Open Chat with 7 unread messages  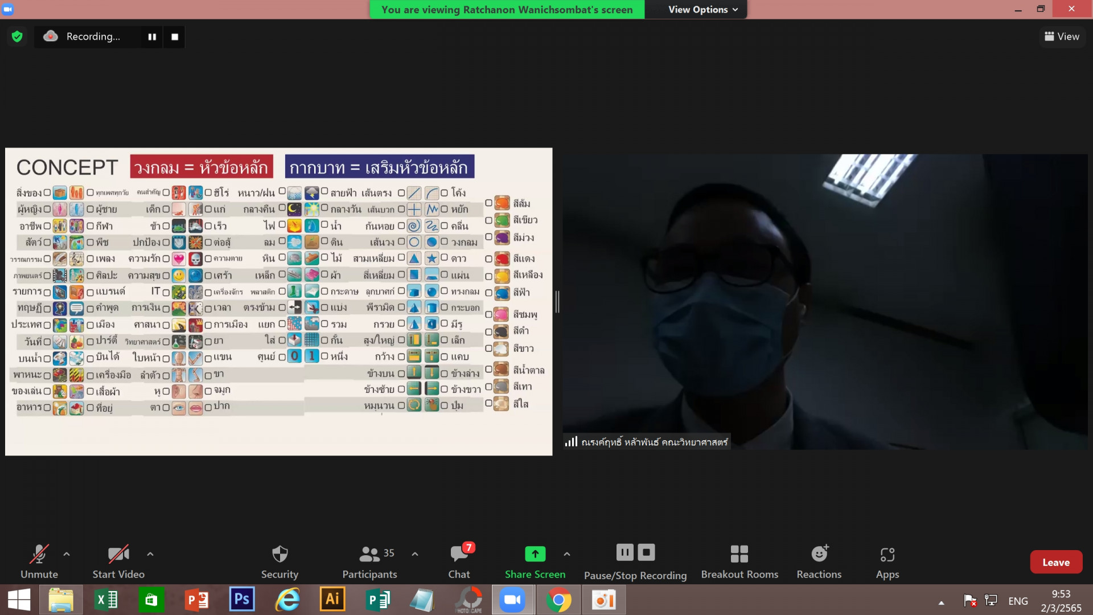(x=459, y=561)
